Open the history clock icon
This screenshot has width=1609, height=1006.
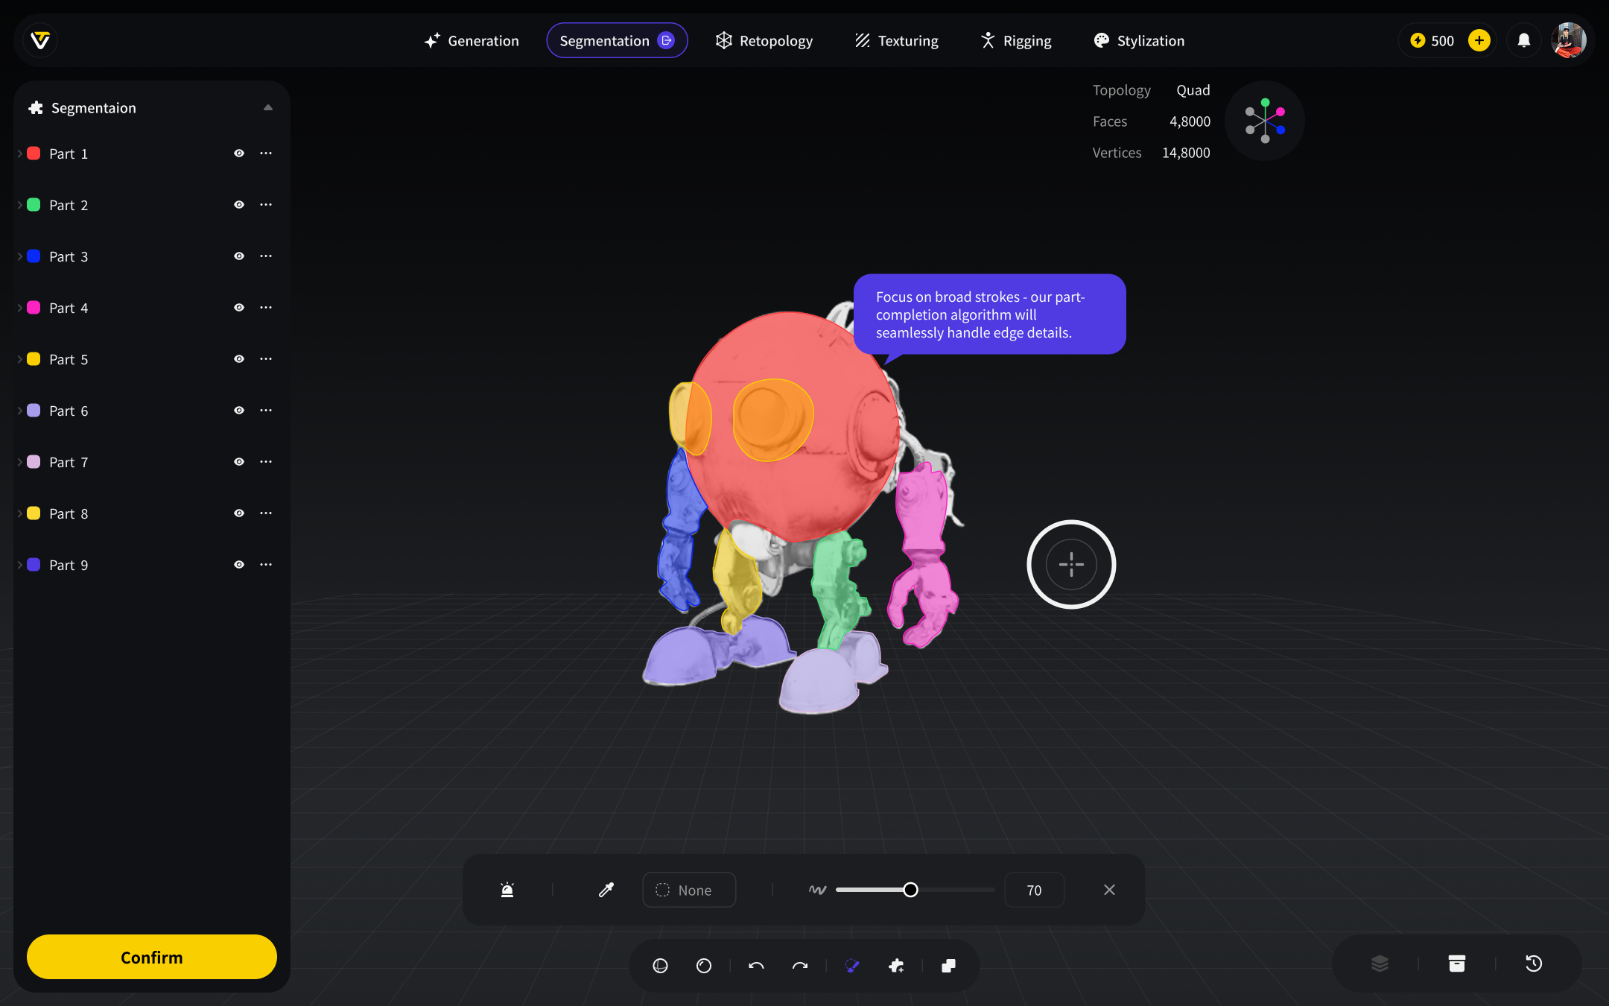pos(1534,964)
